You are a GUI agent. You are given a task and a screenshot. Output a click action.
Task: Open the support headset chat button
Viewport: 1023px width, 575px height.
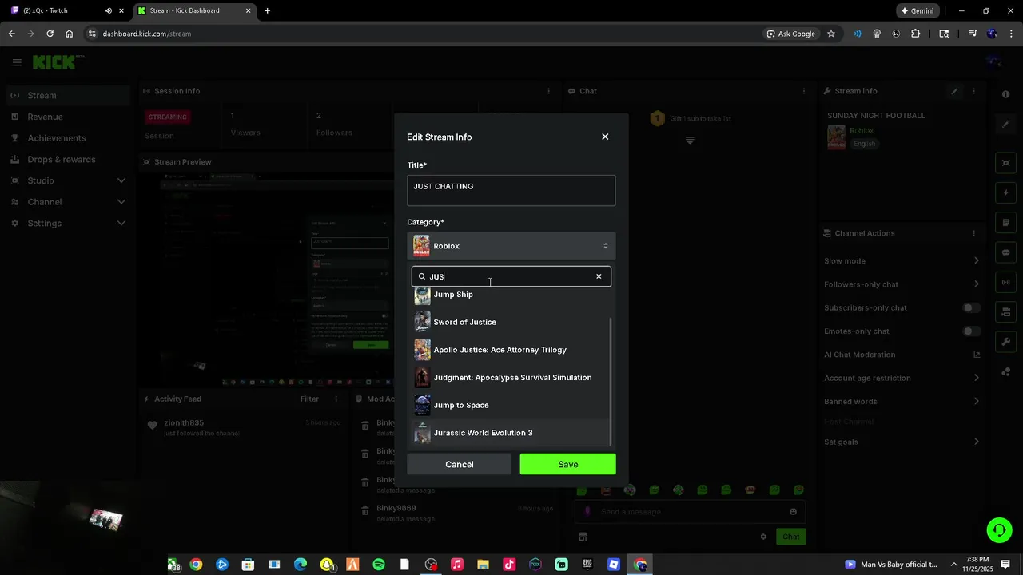tap(998, 530)
